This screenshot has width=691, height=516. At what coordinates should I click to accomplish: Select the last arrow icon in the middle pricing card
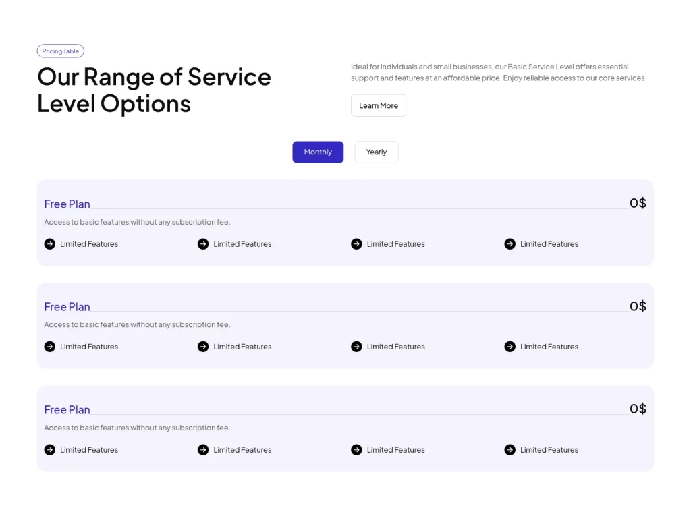coord(509,347)
